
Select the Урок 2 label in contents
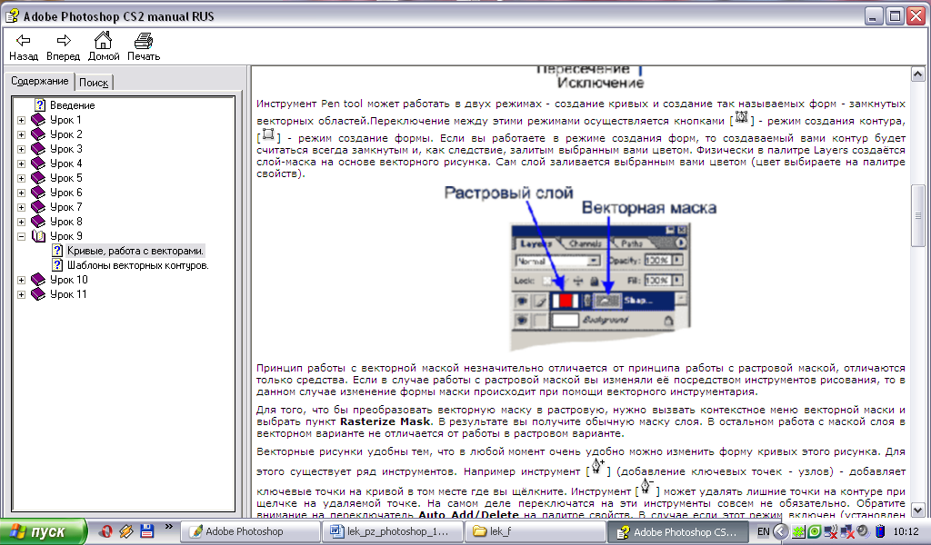(65, 134)
